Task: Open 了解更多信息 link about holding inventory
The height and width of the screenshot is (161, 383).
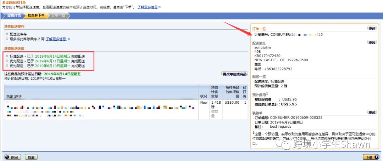Action: click(x=56, y=39)
